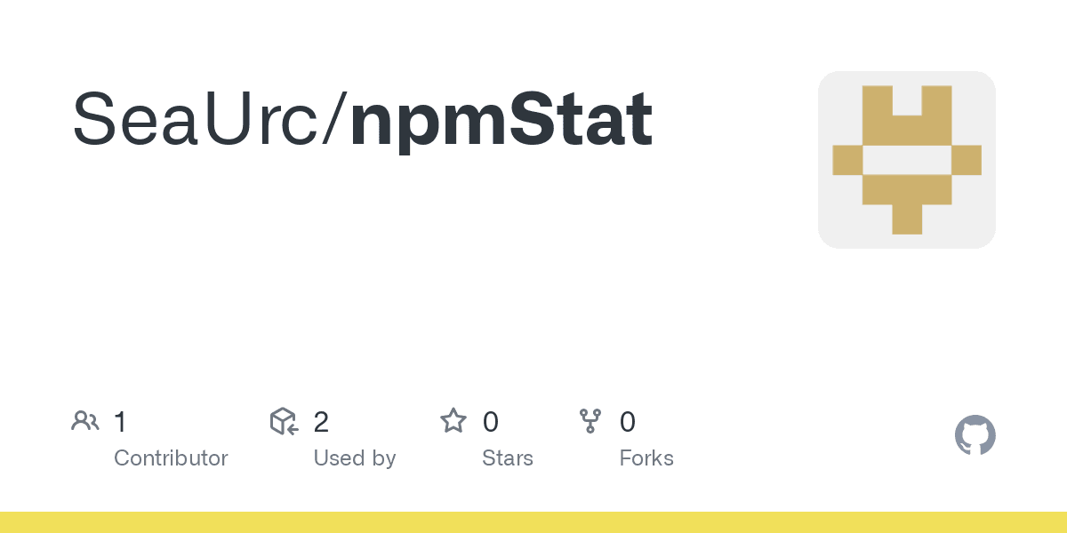Click the SeaUrc owner name
Screen dimensions: 1067x533
(201, 119)
